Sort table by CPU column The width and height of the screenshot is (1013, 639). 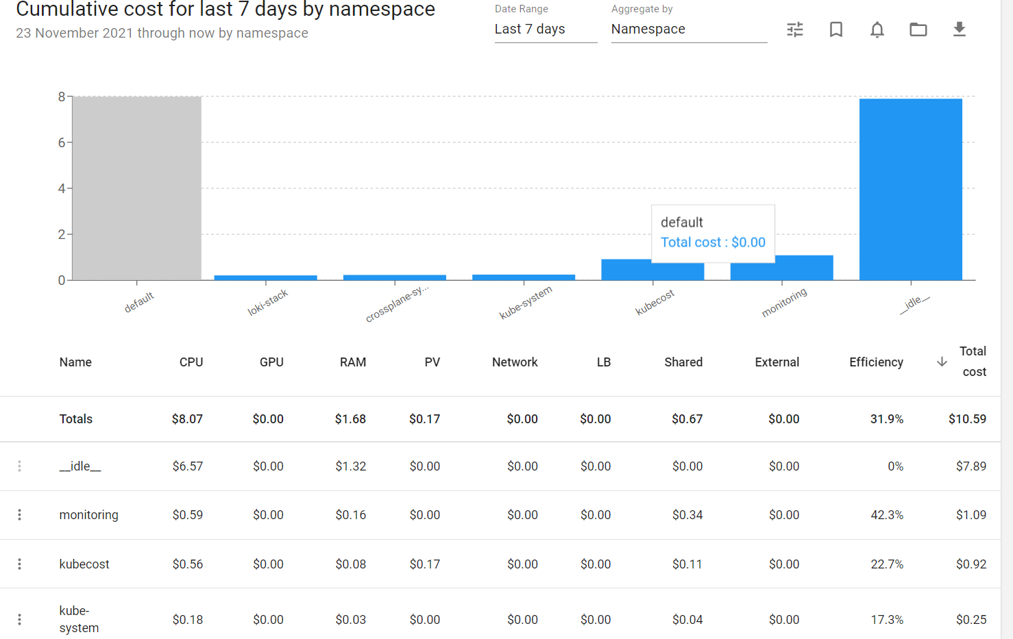[x=191, y=362]
